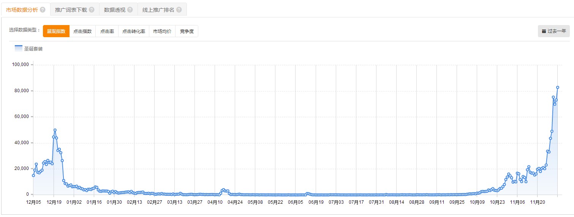This screenshot has height=217, width=574.
Task: Open the 推广词表下载 tab
Action: coord(74,10)
